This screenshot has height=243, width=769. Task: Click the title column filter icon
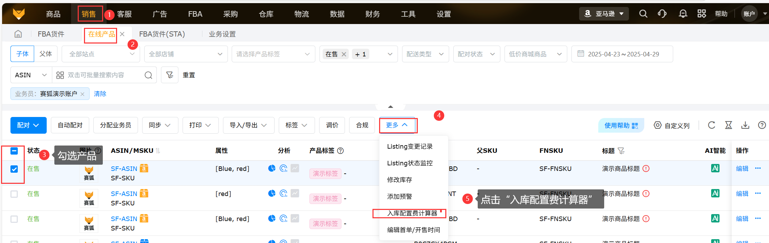(621, 151)
